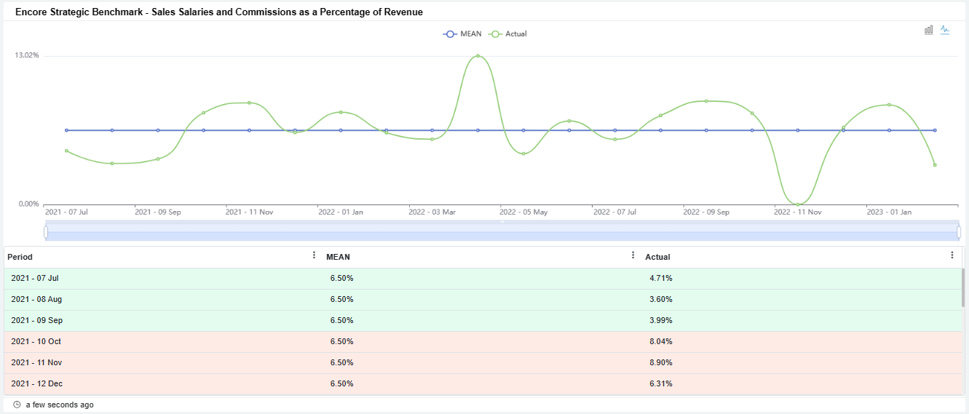The width and height of the screenshot is (969, 414).
Task: Click the Actual line's highest peak data point
Action: [x=478, y=56]
